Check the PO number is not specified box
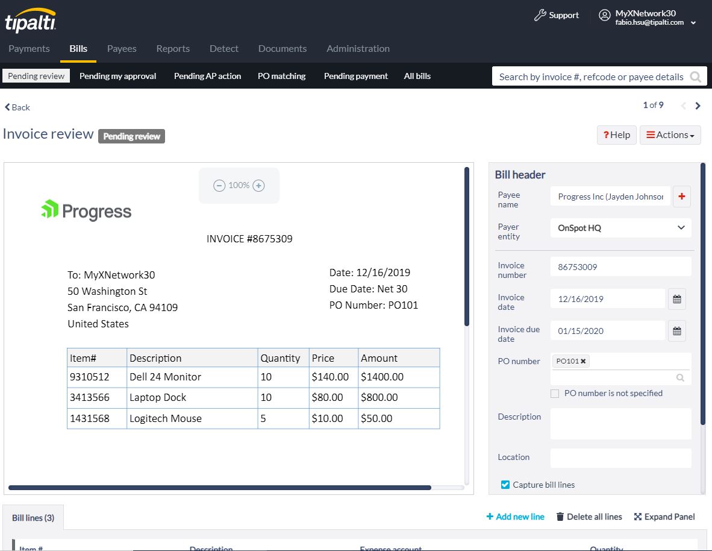The width and height of the screenshot is (712, 551). coord(555,394)
